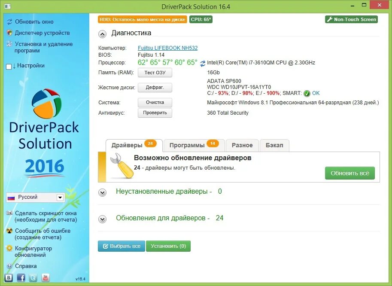Expand Неустановленные драйверы section

click(102, 192)
